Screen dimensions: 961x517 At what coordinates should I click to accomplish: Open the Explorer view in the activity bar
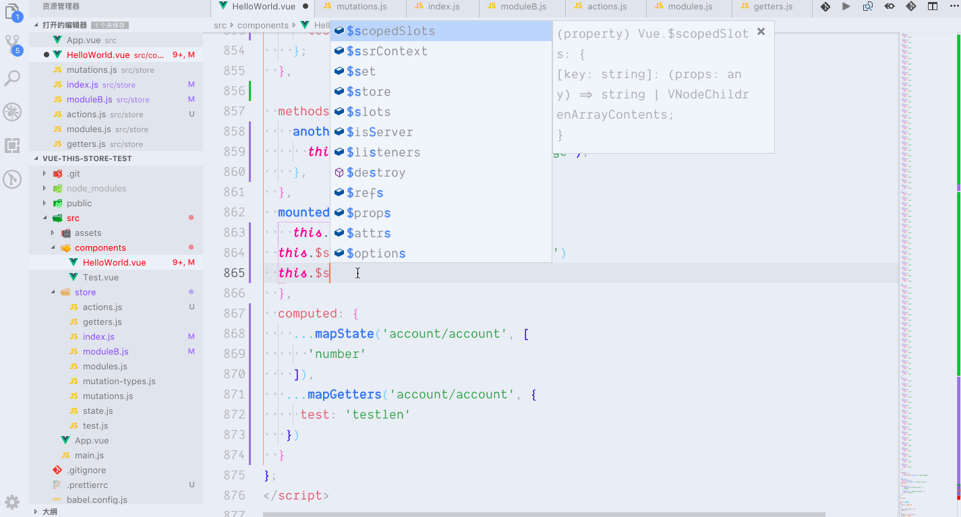pyautogui.click(x=13, y=11)
